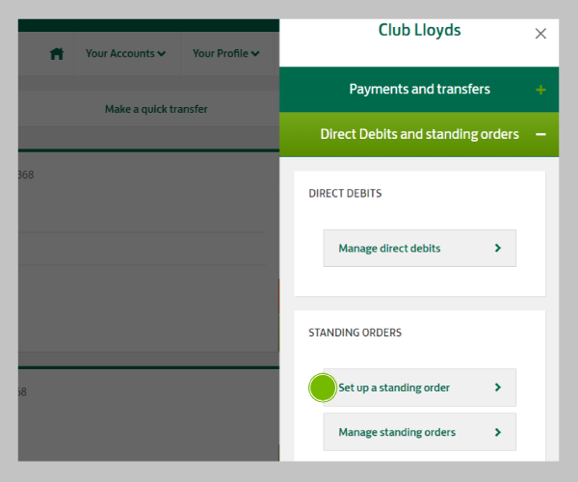The width and height of the screenshot is (578, 482).
Task: Close the Club Lloyds side panel
Action: point(540,34)
